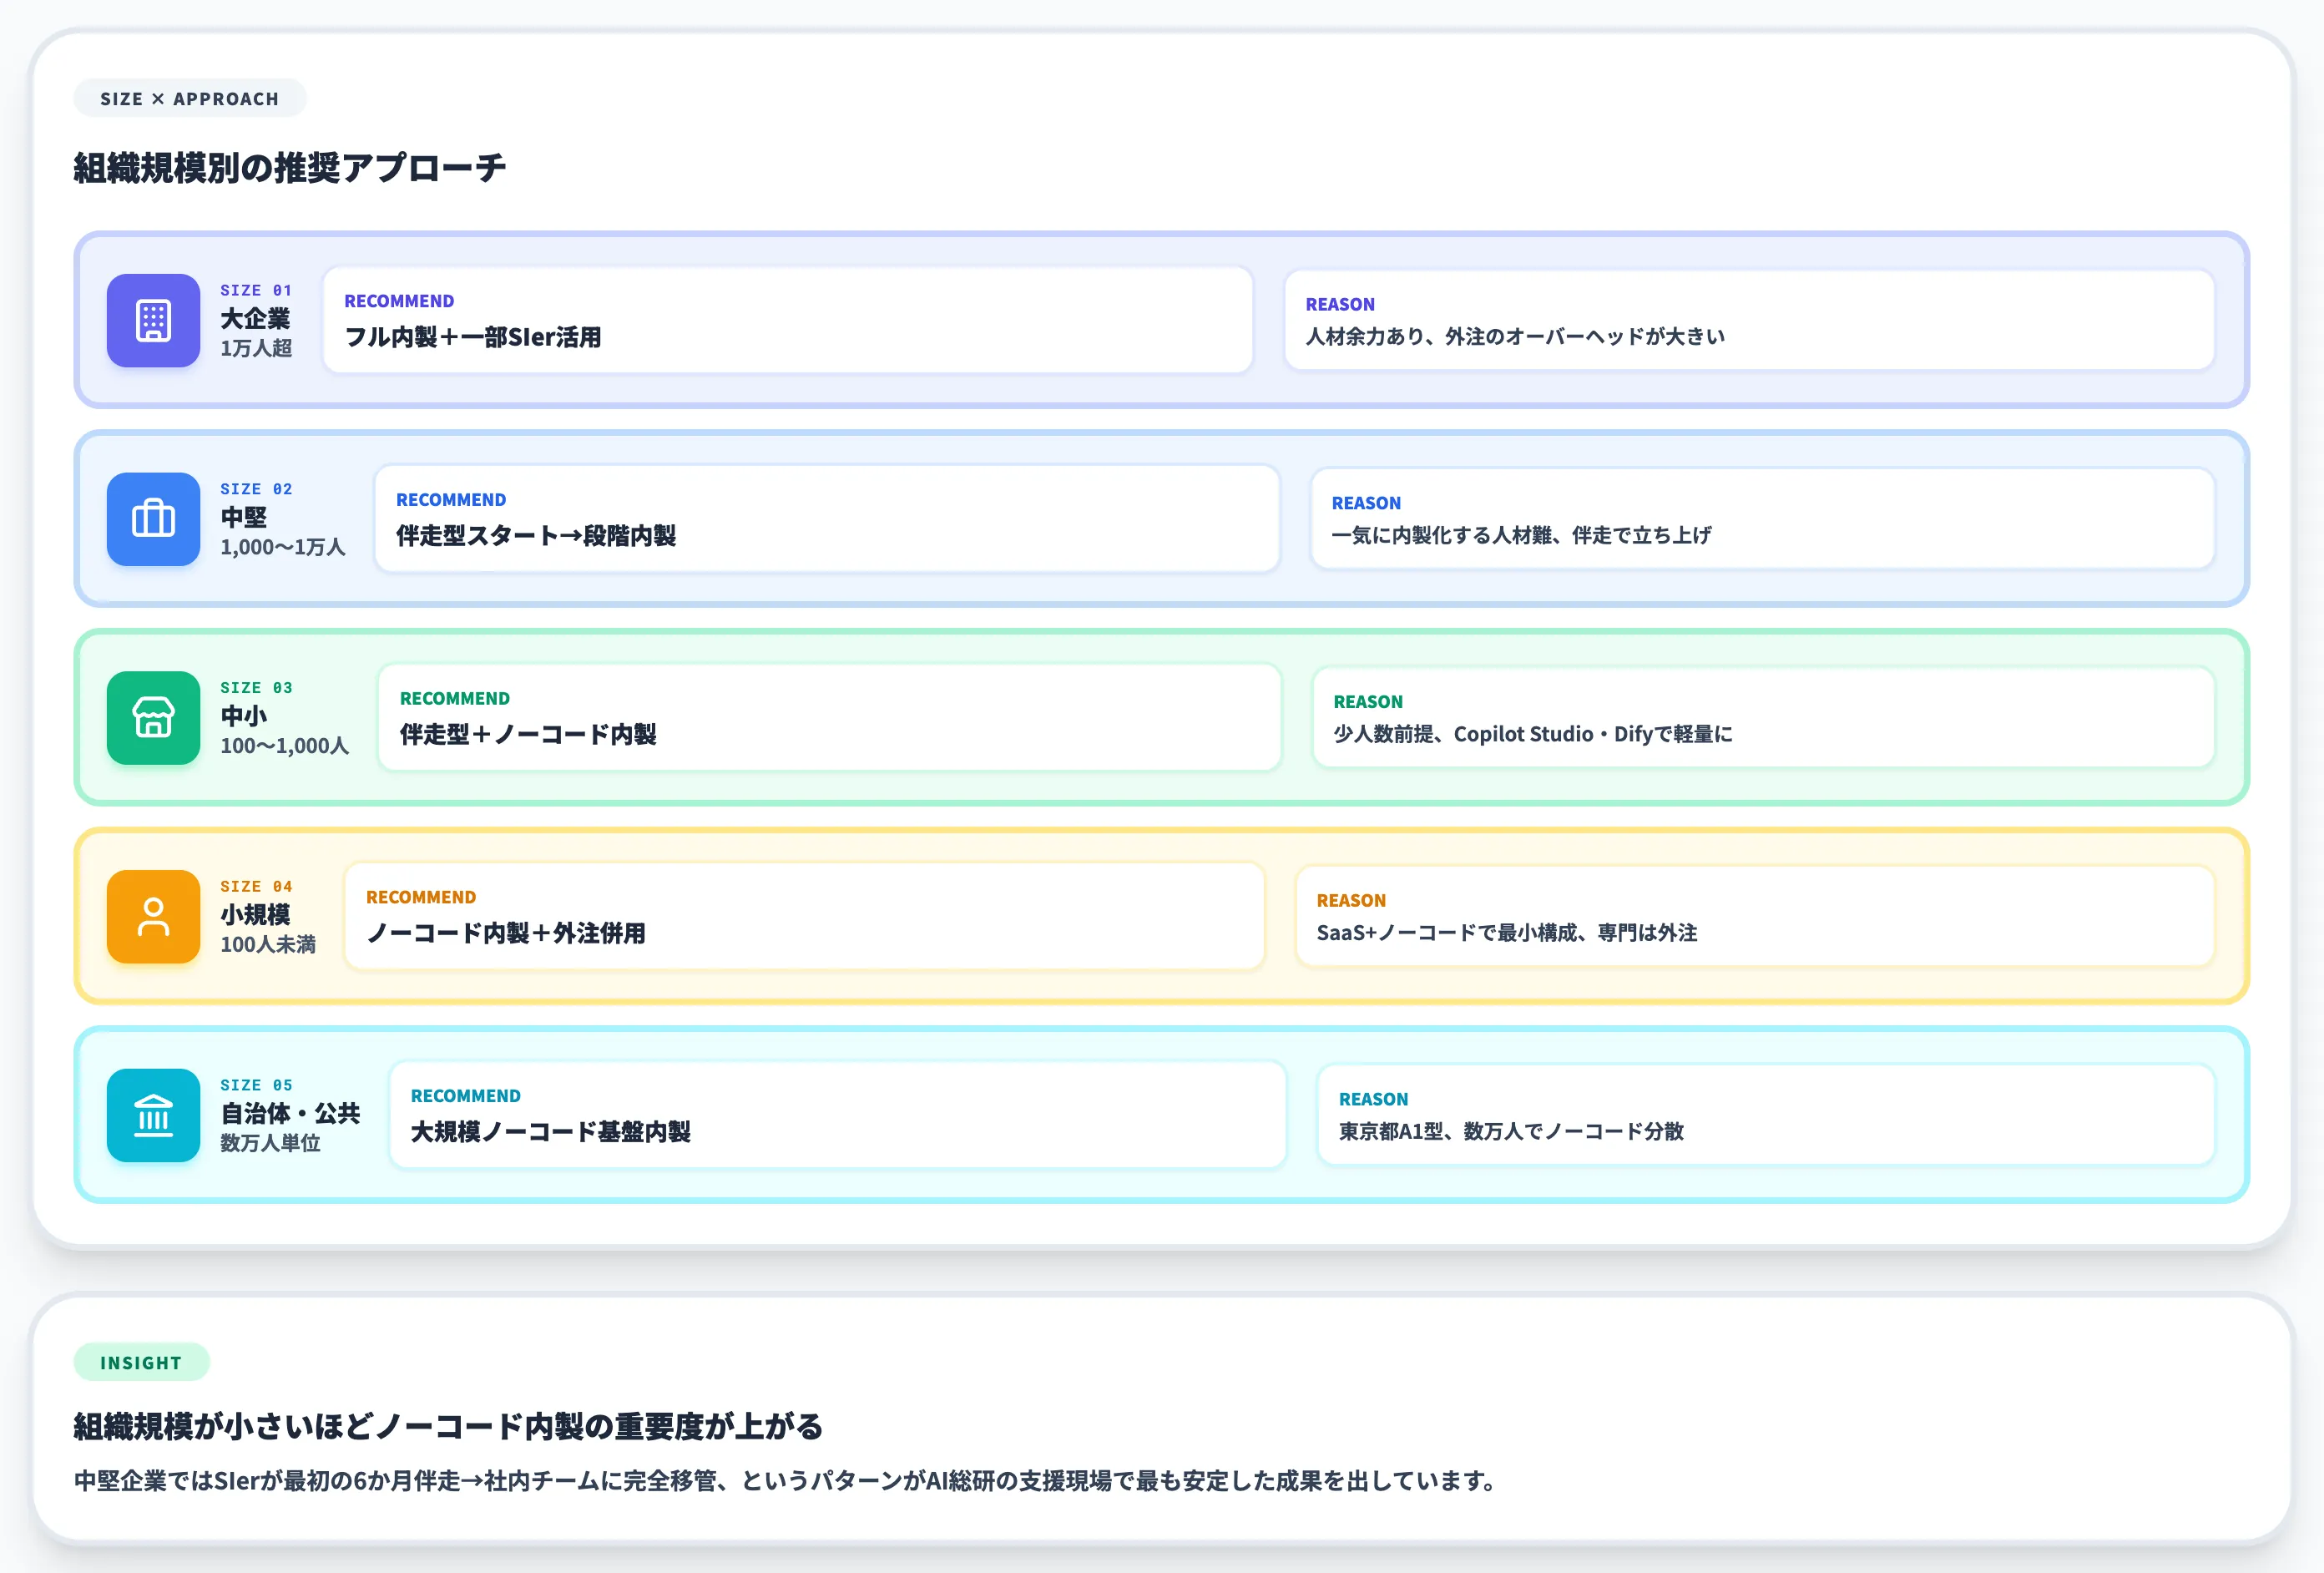Image resolution: width=2324 pixels, height=1573 pixels.
Task: Click the 中小 size name
Action: 244,716
